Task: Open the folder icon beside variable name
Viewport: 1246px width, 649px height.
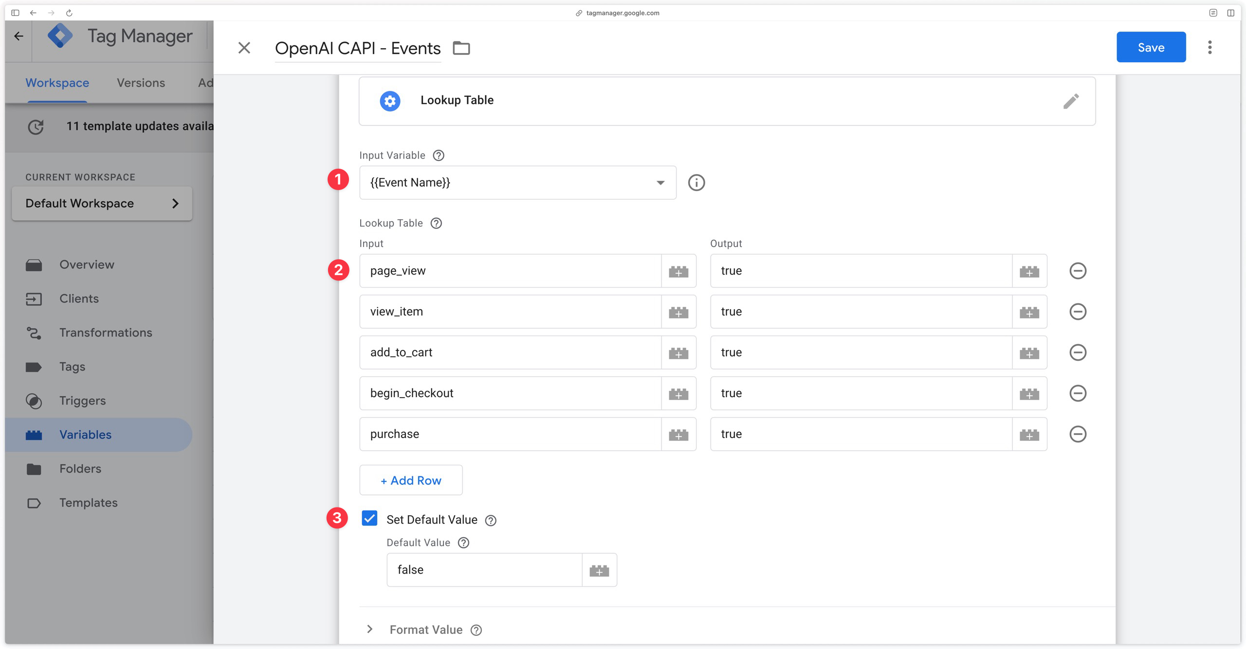Action: pyautogui.click(x=461, y=48)
